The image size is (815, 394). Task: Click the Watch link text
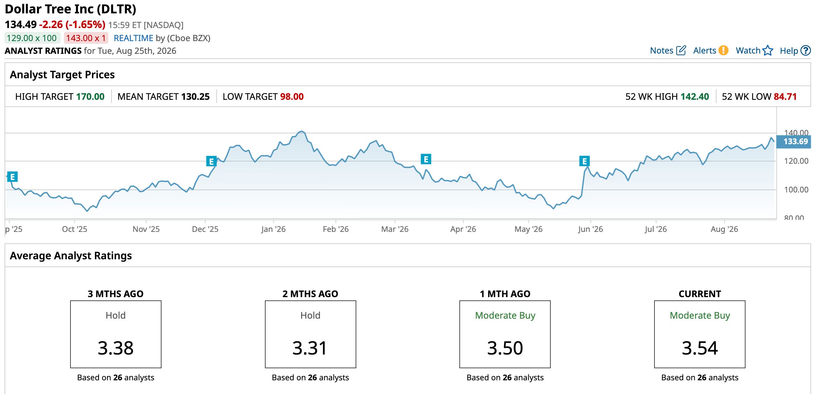tap(748, 51)
